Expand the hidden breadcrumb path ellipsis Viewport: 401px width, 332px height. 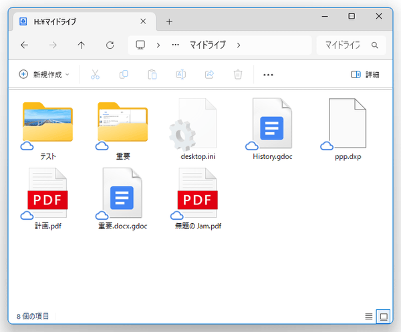(176, 45)
